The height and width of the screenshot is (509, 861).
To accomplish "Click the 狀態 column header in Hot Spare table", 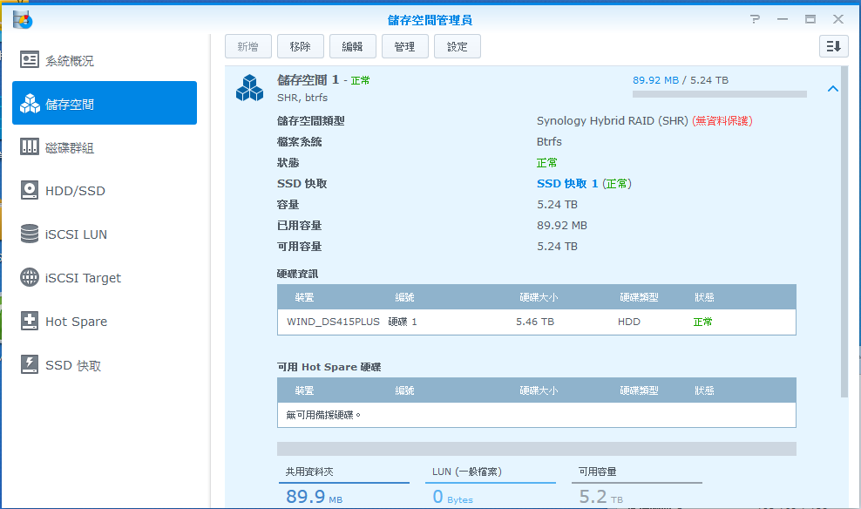I will [x=704, y=391].
